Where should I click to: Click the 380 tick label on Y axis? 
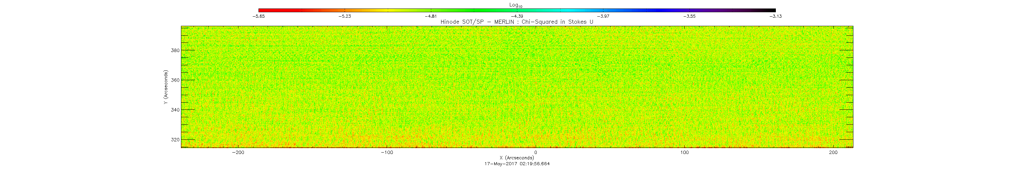(x=175, y=51)
